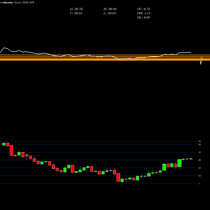Click the first green candle at chart start
This screenshot has width=210, height=210.
pos(4,144)
